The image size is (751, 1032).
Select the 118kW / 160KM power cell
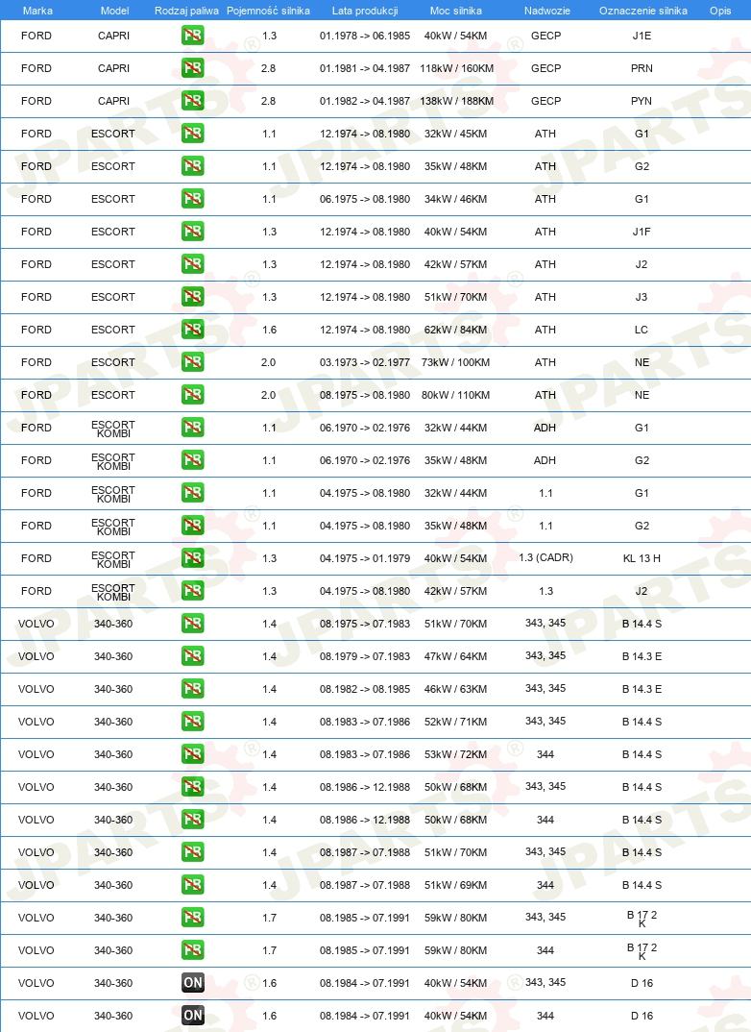pos(456,68)
